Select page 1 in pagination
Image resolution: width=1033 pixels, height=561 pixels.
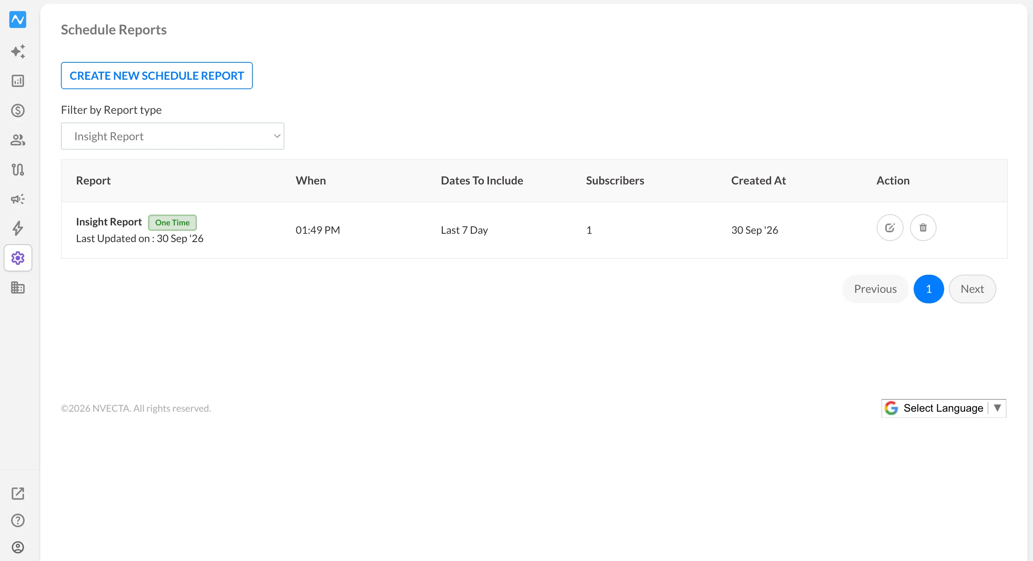click(929, 289)
